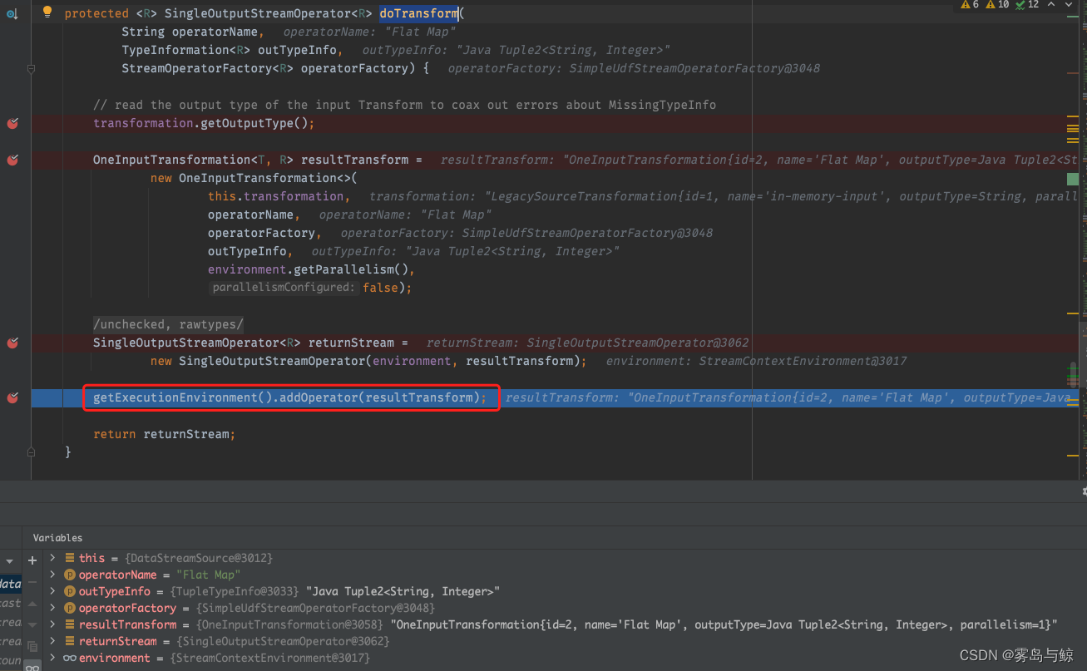Click 'this.transformation,' argument in constructor
Viewport: 1087px width, 671px height.
(279, 196)
